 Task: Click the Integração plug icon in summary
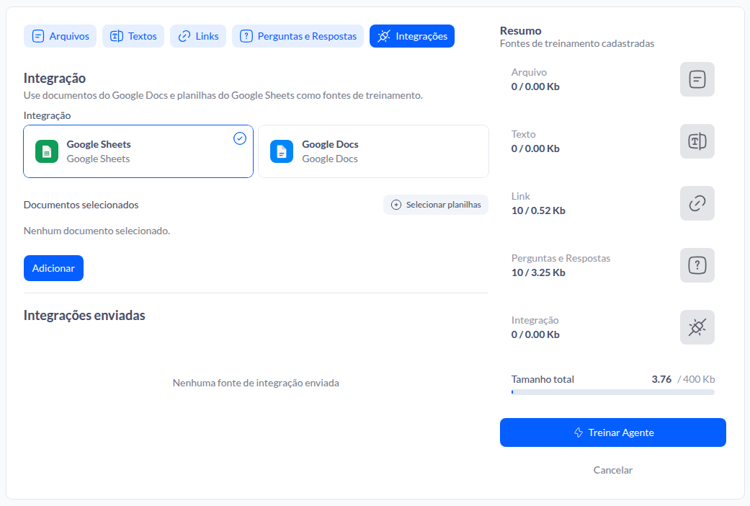pyautogui.click(x=697, y=327)
